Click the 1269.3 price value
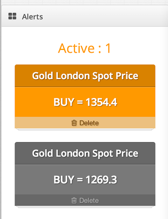 point(102,180)
